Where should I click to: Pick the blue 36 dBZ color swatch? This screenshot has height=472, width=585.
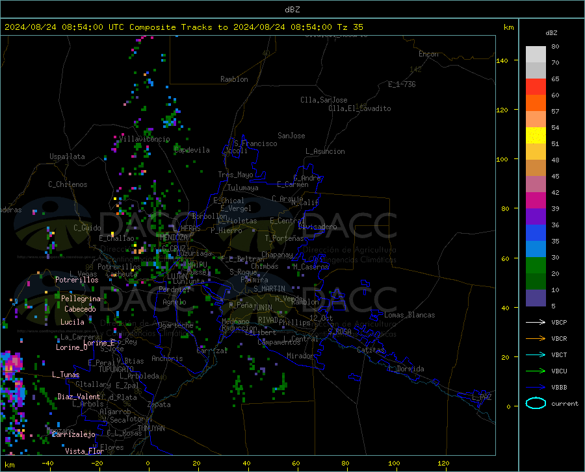[536, 233]
